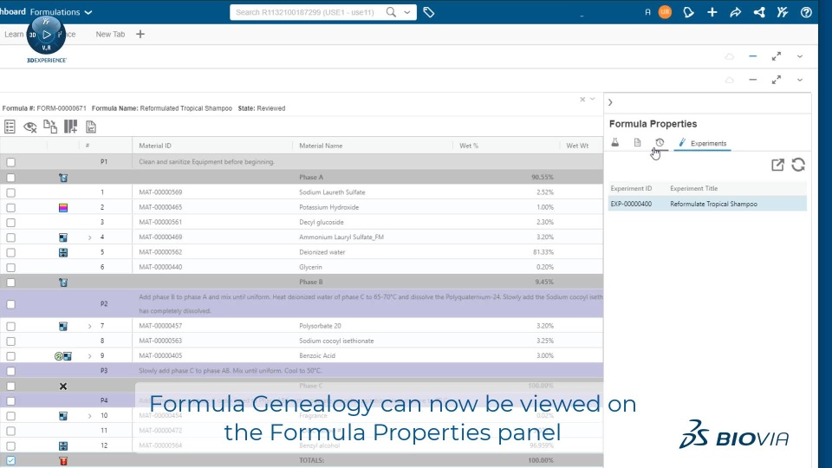Open the tools icon next to help
Screen dimensions: 832x468
coord(783,12)
